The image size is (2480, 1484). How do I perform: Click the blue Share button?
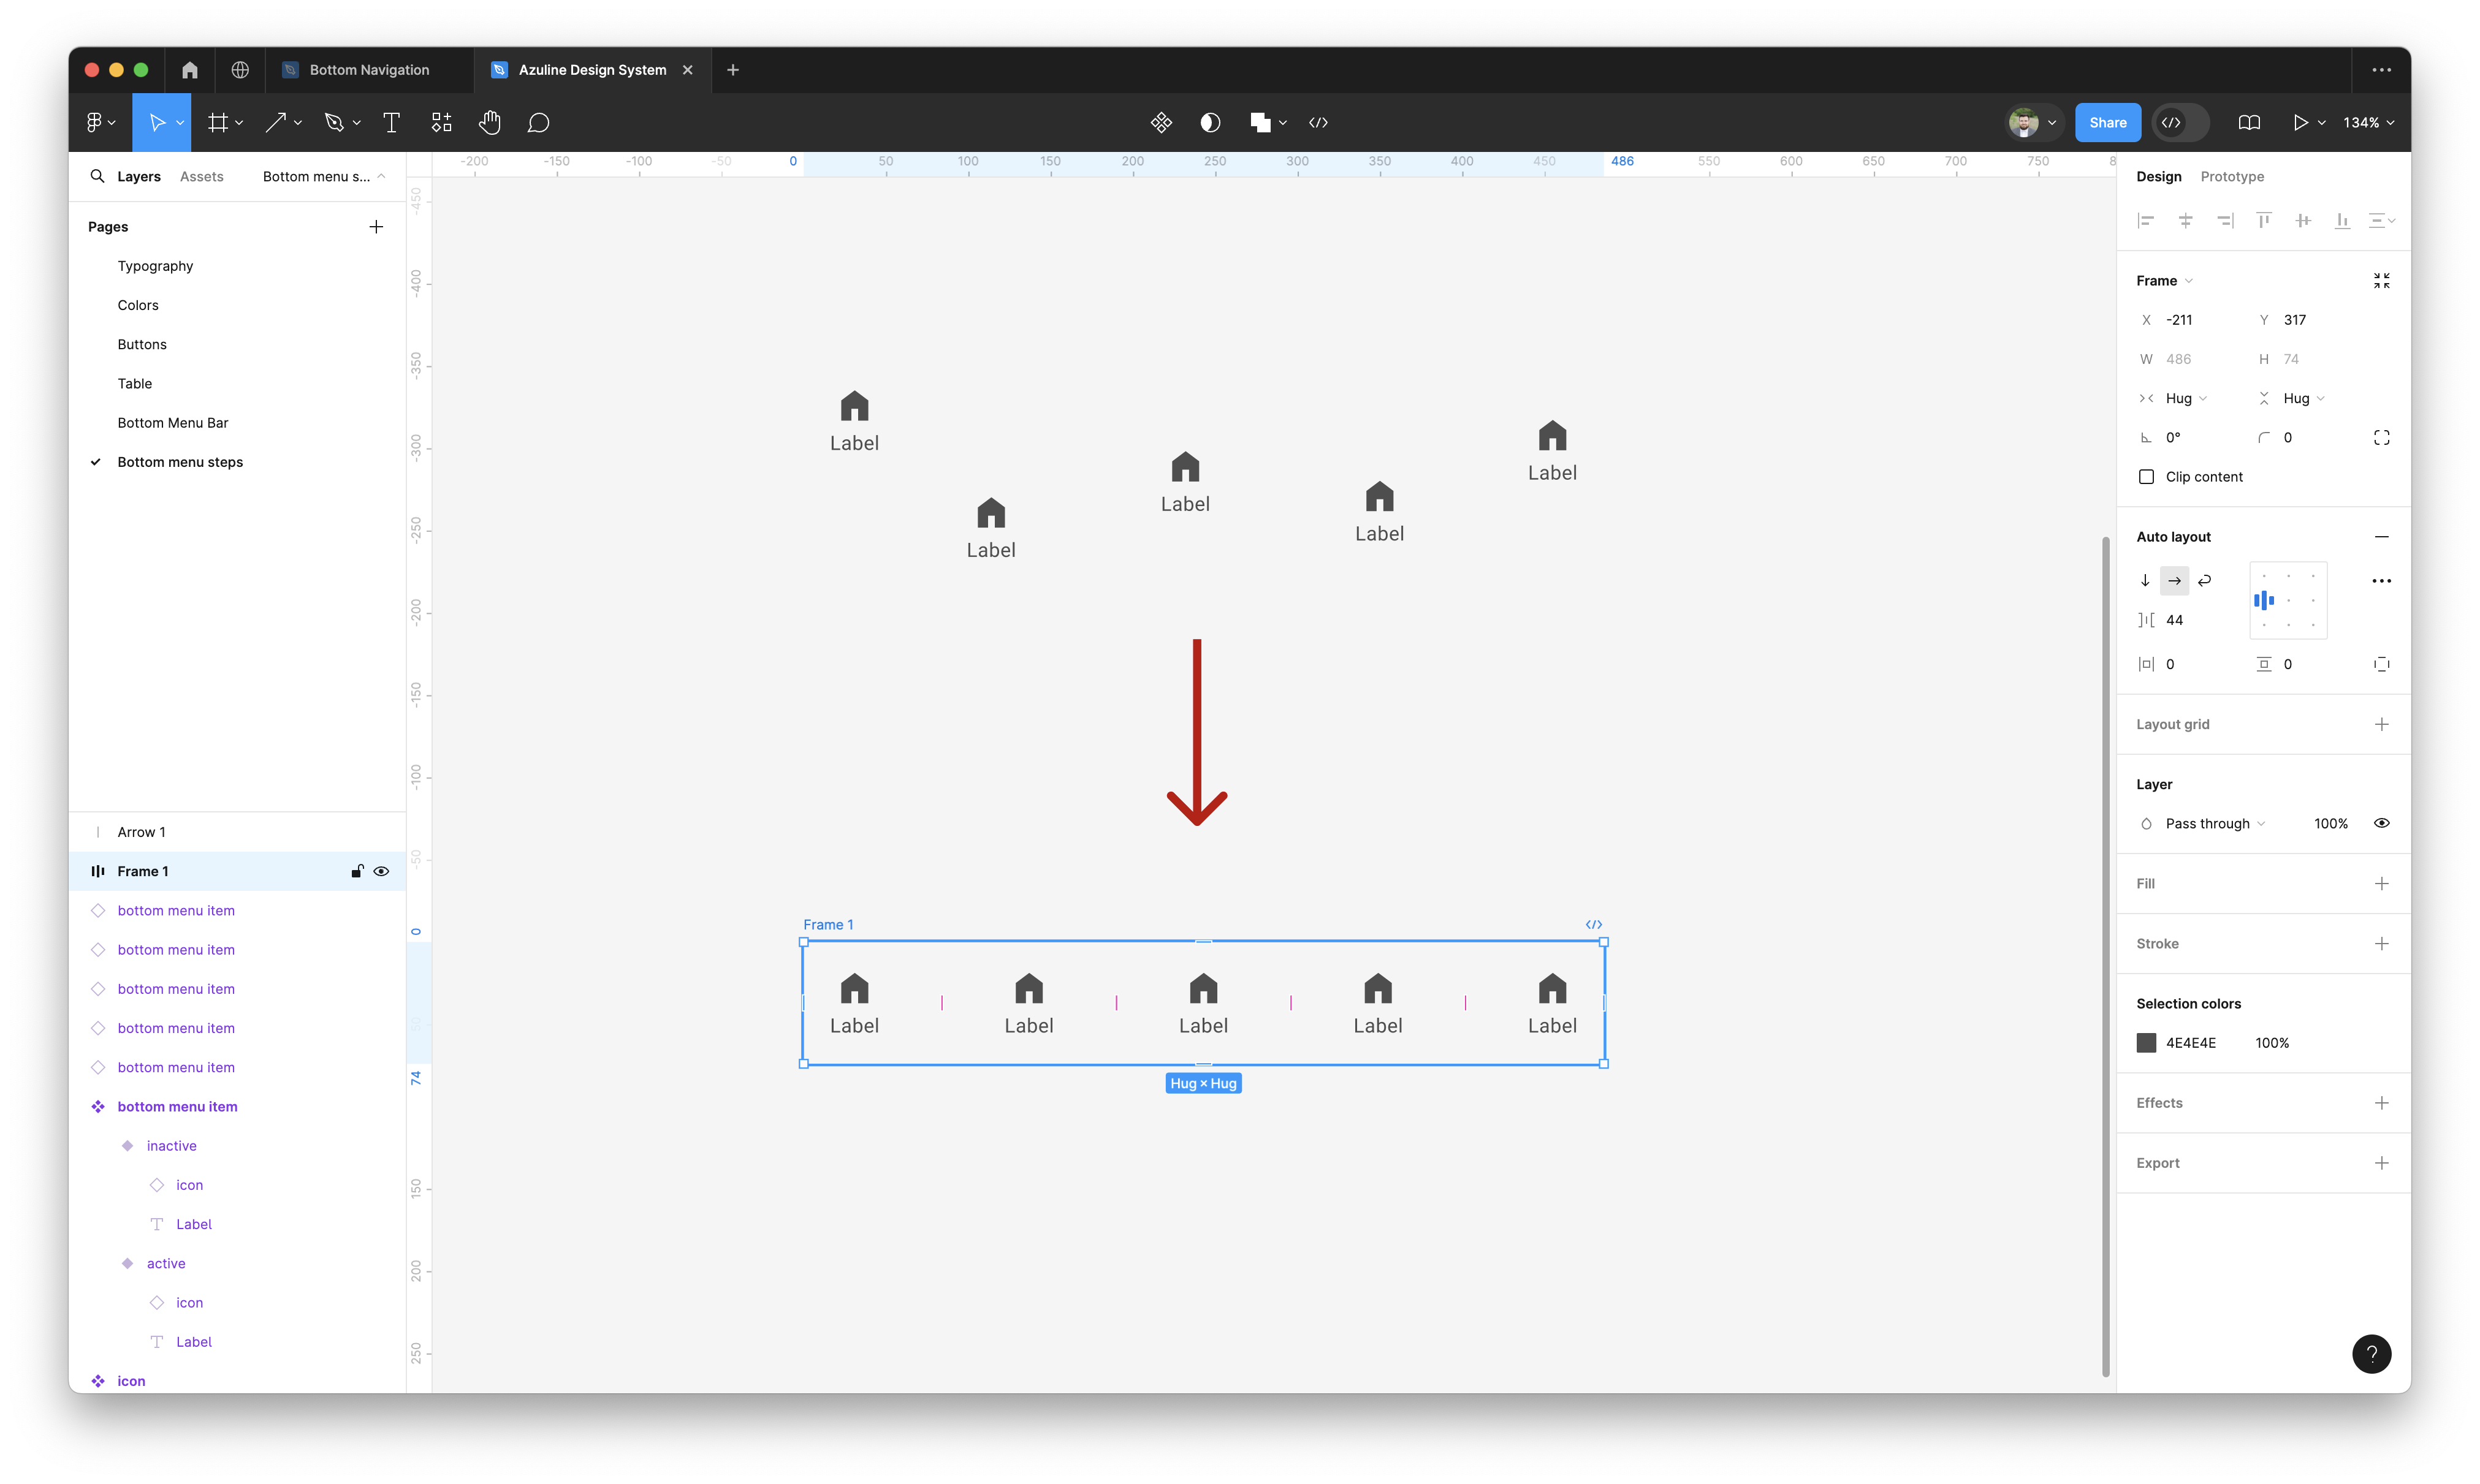pyautogui.click(x=2107, y=122)
